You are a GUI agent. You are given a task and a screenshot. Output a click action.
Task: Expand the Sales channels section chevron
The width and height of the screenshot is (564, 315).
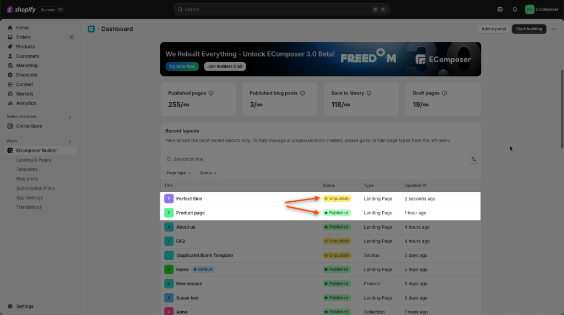[70, 117]
